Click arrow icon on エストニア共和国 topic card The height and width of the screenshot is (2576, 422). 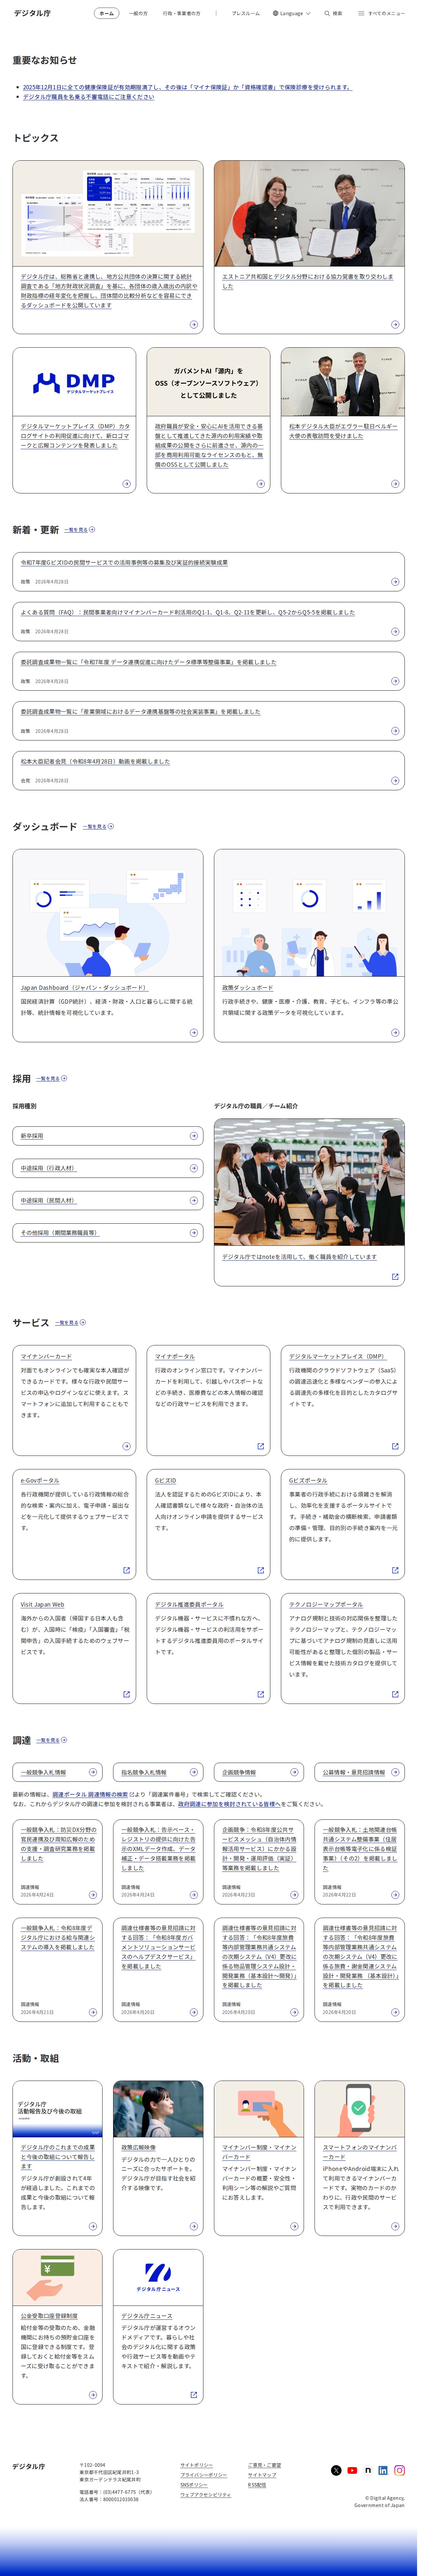(395, 324)
